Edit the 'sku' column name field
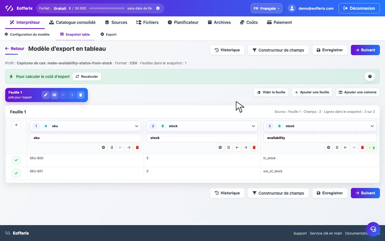 [x=85, y=138]
